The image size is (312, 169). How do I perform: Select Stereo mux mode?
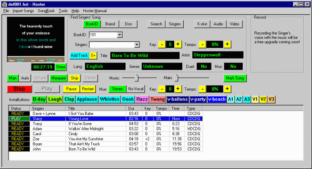click(118, 89)
